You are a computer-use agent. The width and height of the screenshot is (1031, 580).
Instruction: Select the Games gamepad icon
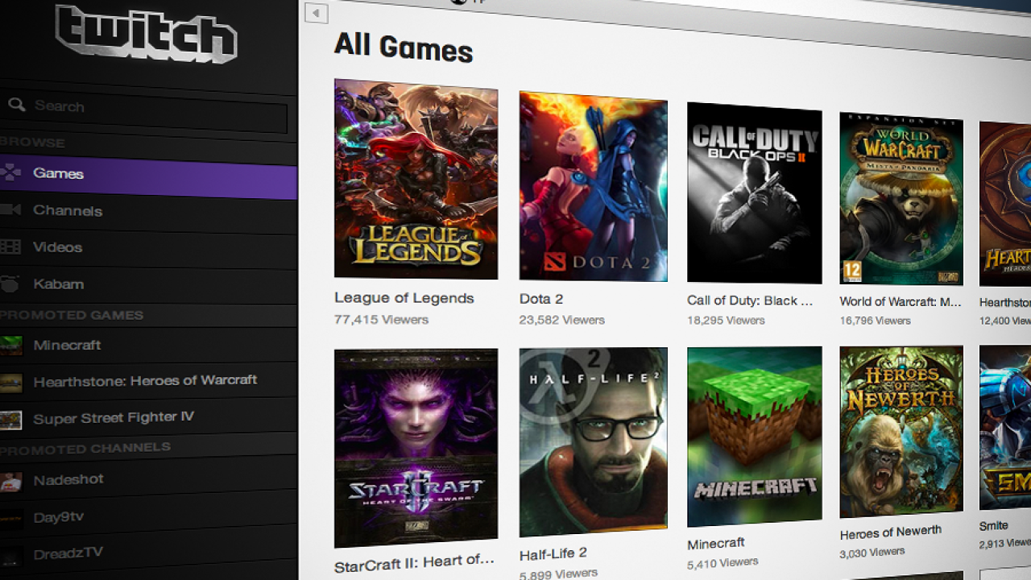pyautogui.click(x=10, y=172)
